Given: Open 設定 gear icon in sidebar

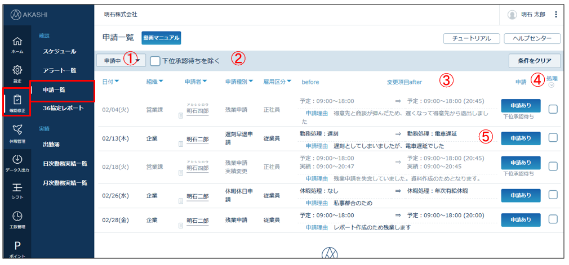Looking at the screenshot, I should point(17,73).
